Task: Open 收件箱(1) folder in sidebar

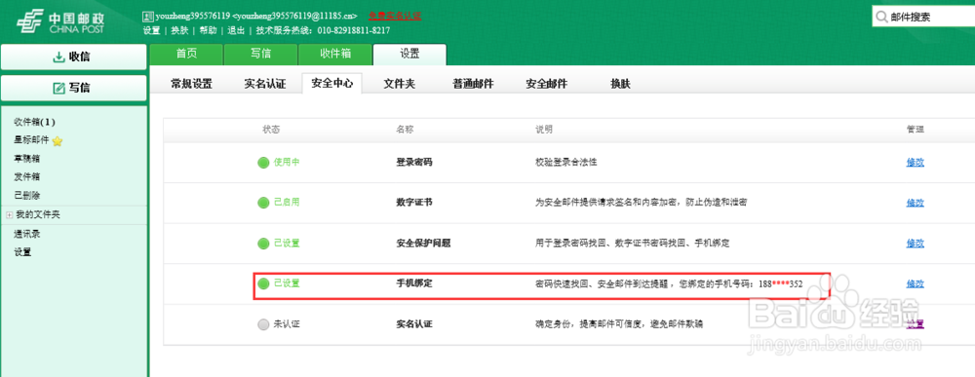Action: 35,123
